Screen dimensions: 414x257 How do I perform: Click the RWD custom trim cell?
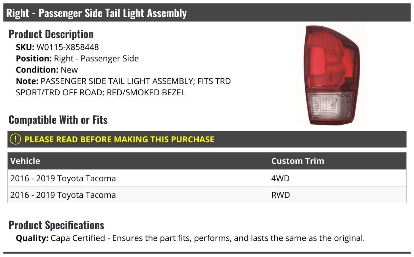[x=280, y=195]
